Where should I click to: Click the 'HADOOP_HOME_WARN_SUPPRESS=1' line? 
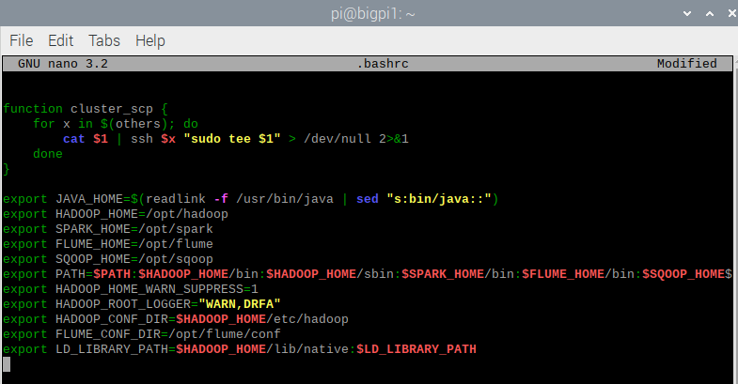131,289
